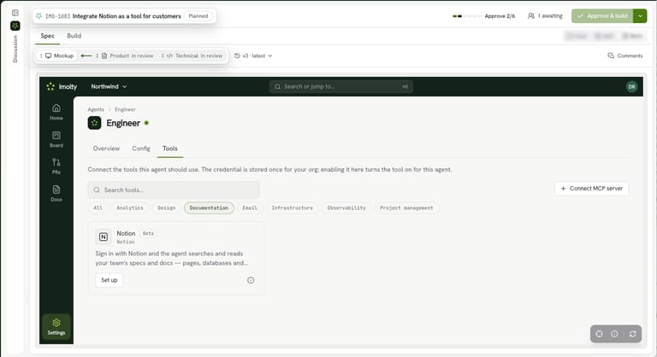Screen dimensions: 657x357
Task: Click the Notion logo icon
Action: pos(103,237)
